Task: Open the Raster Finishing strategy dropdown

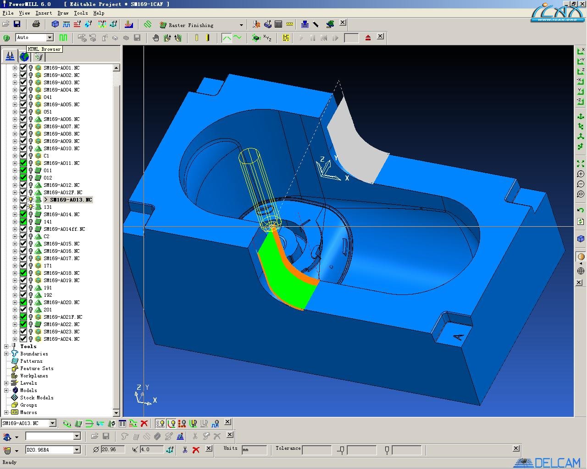Action: pyautogui.click(x=241, y=25)
